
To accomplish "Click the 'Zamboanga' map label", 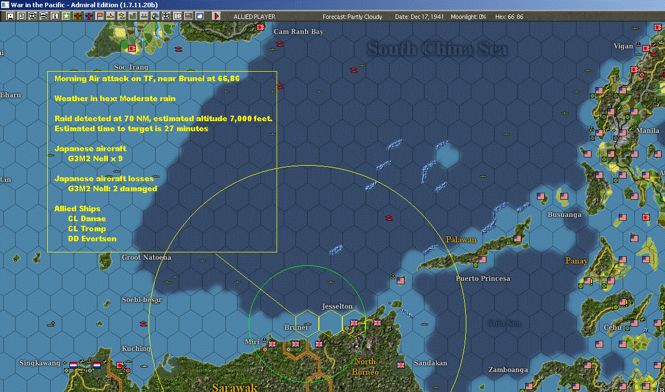I will coord(508,370).
